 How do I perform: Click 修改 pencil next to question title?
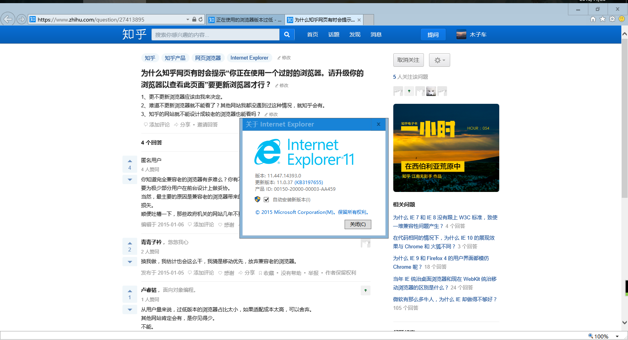click(x=282, y=85)
